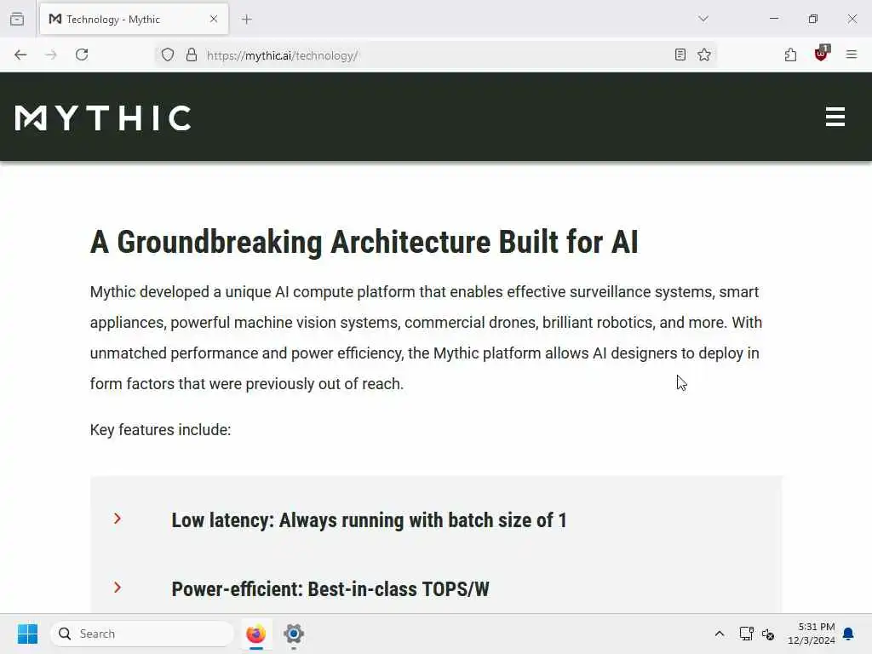Expand the Power-efficient feature chevron
The image size is (872, 654).
[118, 588]
